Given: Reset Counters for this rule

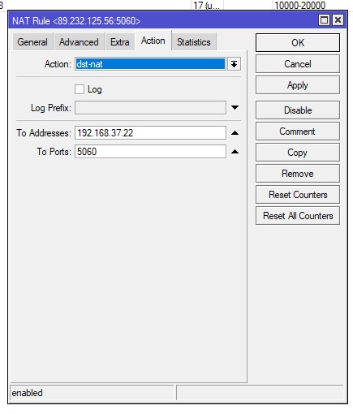Looking at the screenshot, I should 298,195.
